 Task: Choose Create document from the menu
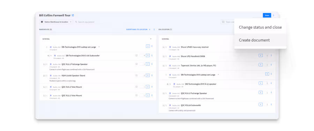pyautogui.click(x=260, y=40)
